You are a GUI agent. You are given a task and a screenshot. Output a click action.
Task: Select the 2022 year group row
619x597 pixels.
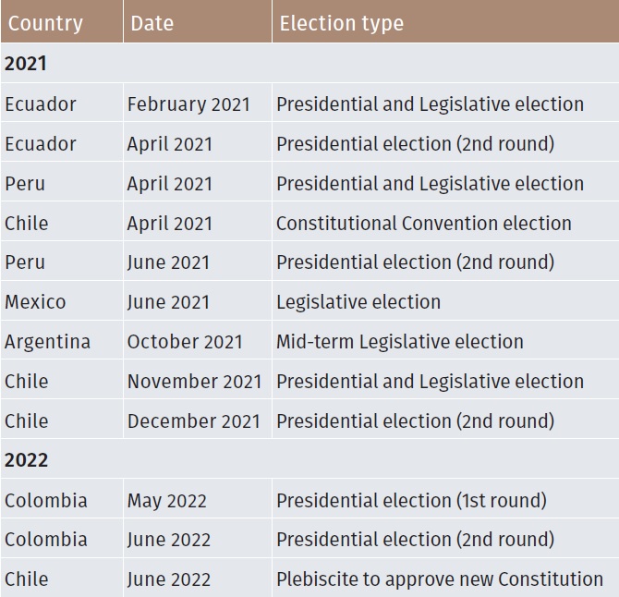tap(309, 459)
